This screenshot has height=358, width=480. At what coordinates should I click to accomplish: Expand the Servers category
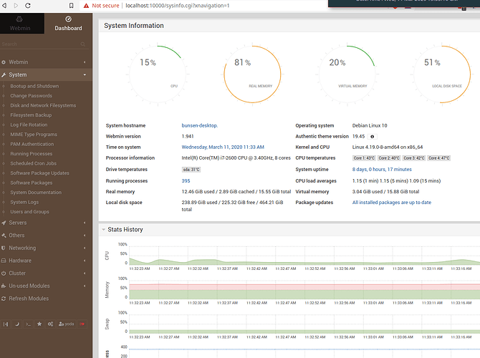click(x=46, y=223)
